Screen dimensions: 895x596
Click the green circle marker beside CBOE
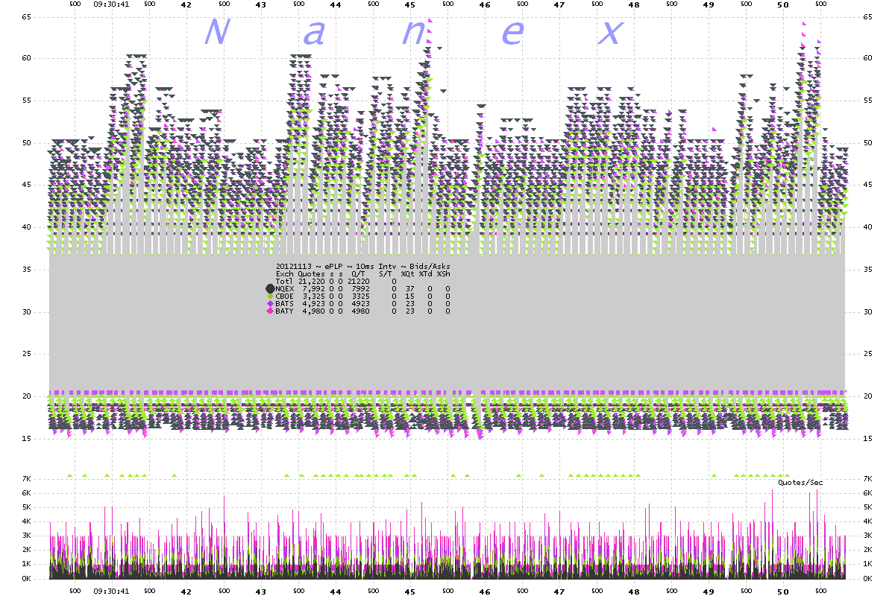pyautogui.click(x=270, y=296)
